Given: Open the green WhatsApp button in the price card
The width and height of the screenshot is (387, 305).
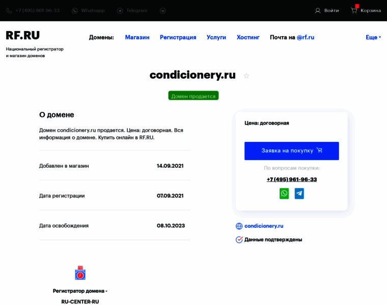Looking at the screenshot, I should click(x=284, y=193).
